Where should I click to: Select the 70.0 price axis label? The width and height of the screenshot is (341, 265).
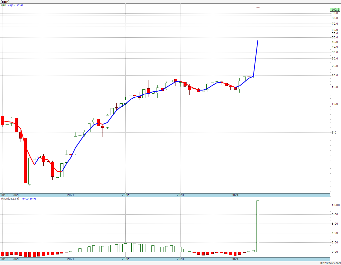[x=334, y=24]
